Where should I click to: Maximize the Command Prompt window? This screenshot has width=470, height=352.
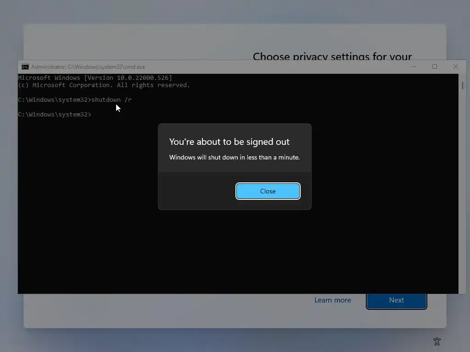click(435, 67)
